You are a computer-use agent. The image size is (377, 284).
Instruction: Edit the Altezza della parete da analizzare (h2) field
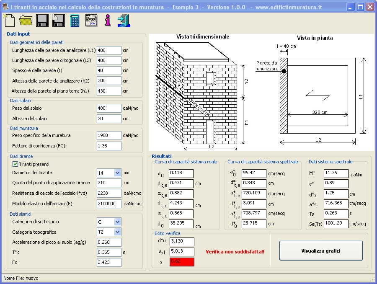coord(109,80)
